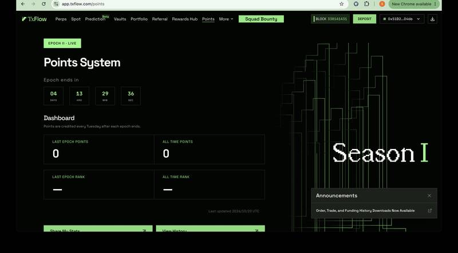Click the Share My Stats button
Viewport: 458px width, 253px height.
[x=98, y=228]
